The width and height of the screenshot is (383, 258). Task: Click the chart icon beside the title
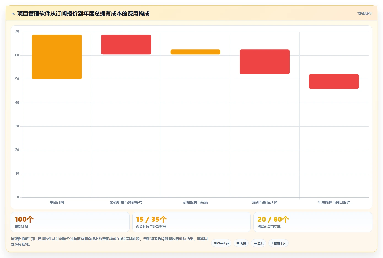pos(13,14)
